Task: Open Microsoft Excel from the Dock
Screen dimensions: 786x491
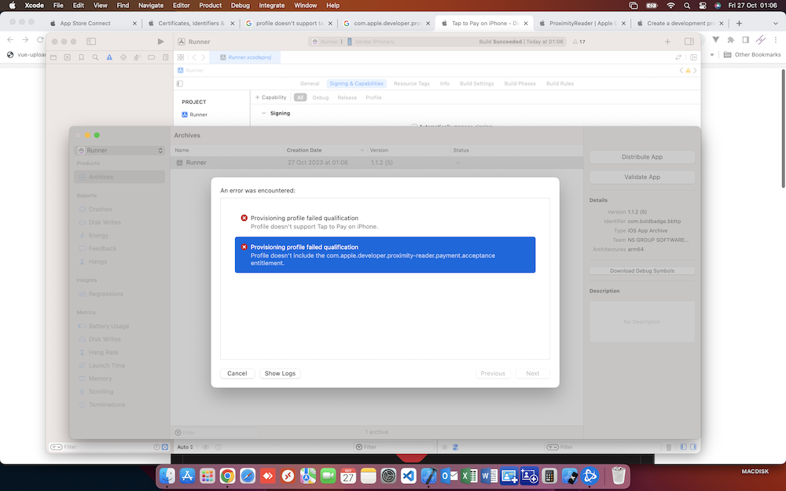Action: [468, 475]
